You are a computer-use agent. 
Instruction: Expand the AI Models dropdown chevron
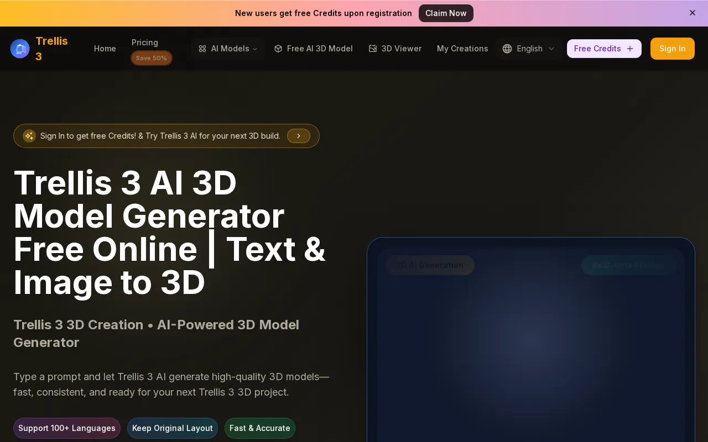[x=255, y=49]
